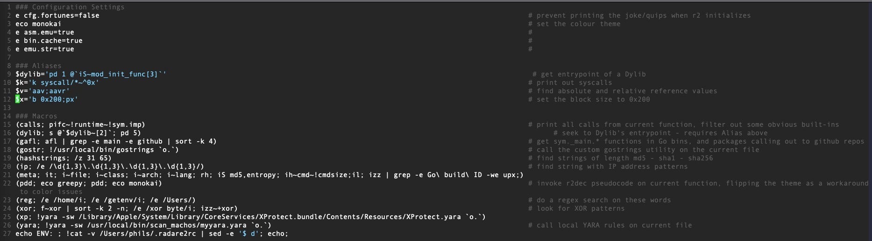Click the 'calls' macro definition
The width and height of the screenshot is (872, 241).
tap(80, 124)
